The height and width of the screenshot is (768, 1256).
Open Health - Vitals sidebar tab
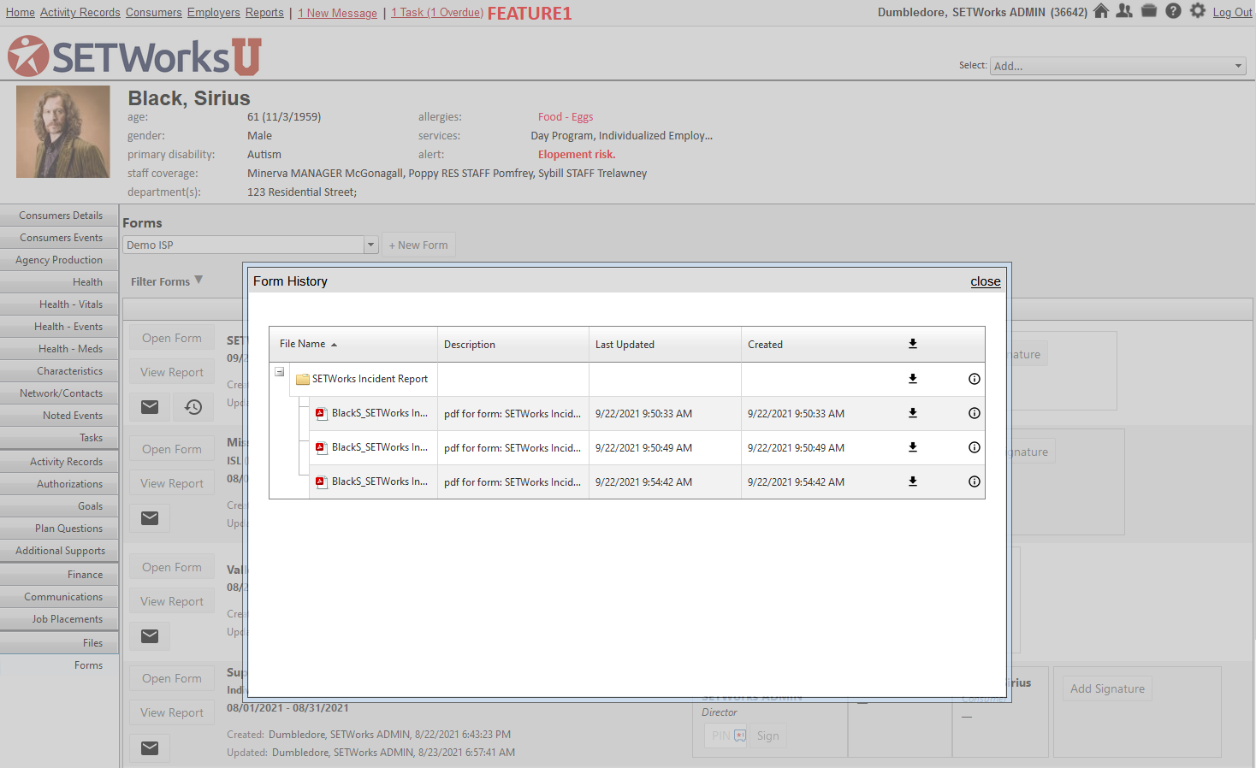click(59, 304)
